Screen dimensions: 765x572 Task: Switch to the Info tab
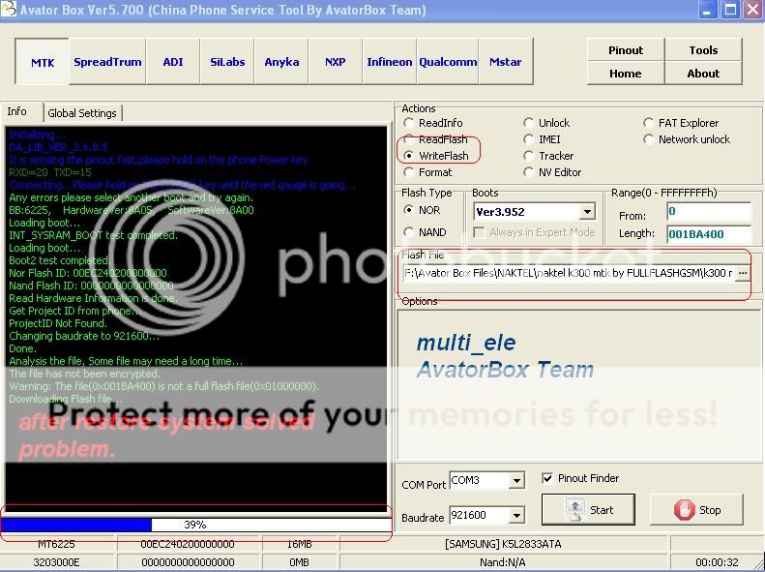point(17,112)
